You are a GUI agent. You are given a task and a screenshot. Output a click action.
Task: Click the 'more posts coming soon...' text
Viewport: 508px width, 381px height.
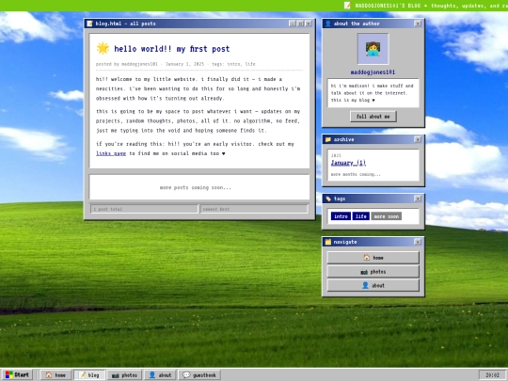(x=196, y=187)
